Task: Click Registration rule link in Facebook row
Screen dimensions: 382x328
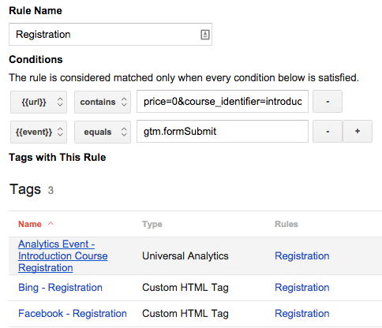Action: [x=302, y=314]
